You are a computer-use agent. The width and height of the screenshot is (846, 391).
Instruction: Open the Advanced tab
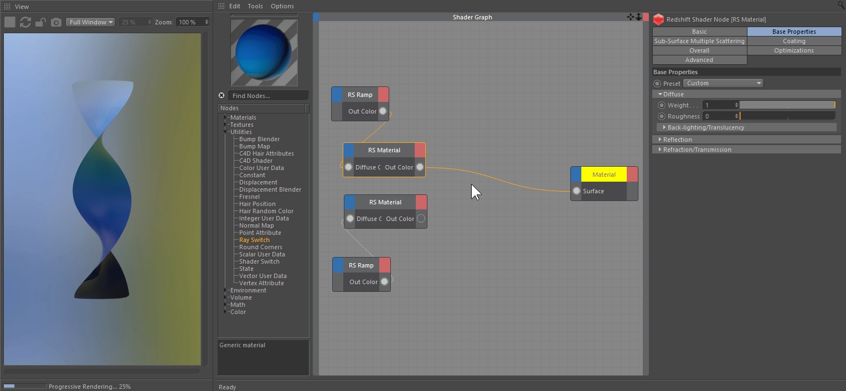(699, 60)
